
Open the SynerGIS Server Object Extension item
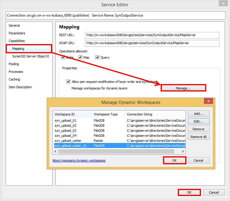pos(31,56)
